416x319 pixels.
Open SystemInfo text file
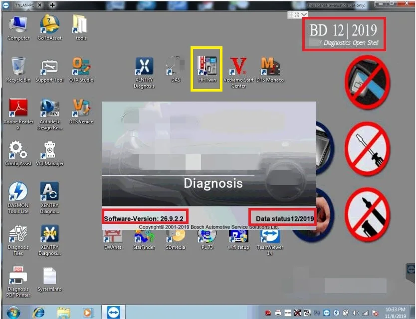tap(49, 279)
